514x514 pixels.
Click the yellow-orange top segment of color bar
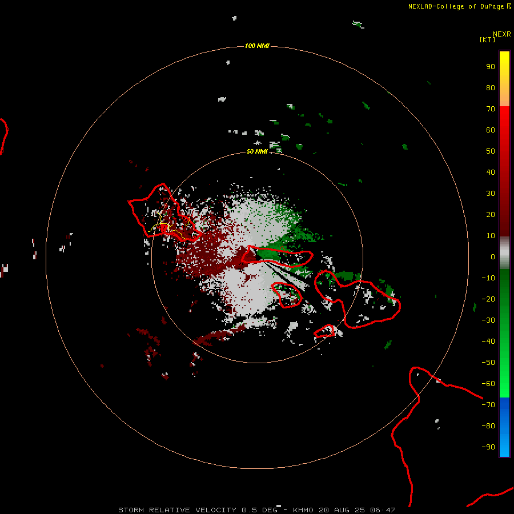click(x=504, y=79)
